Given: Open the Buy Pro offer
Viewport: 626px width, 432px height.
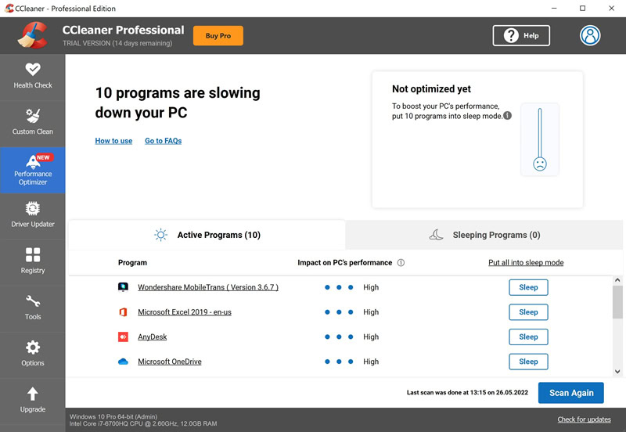Looking at the screenshot, I should pyautogui.click(x=218, y=35).
